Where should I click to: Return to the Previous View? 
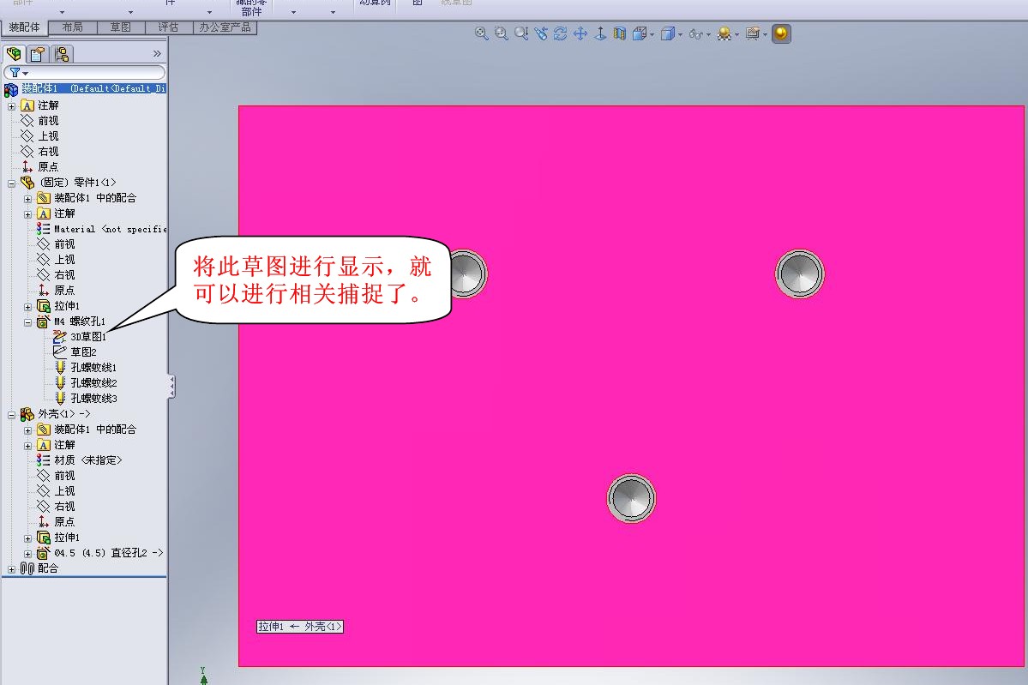(x=541, y=33)
